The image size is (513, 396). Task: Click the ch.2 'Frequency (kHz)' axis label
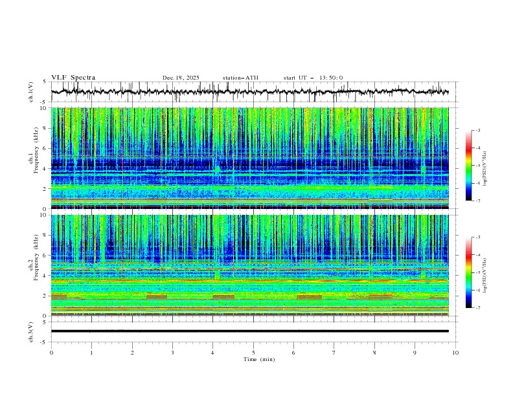point(36,258)
